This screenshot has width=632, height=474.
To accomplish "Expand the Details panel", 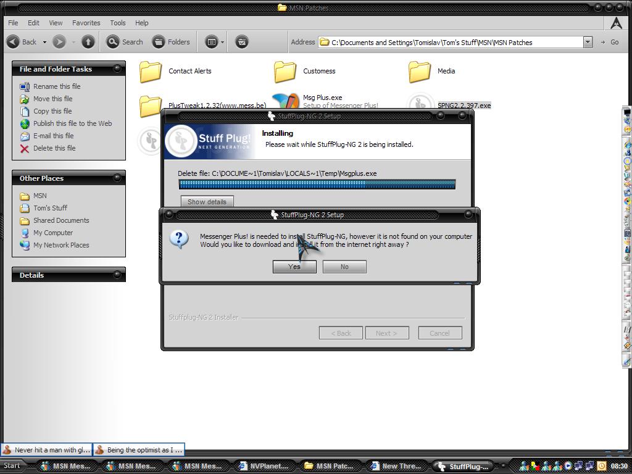I will pyautogui.click(x=117, y=275).
